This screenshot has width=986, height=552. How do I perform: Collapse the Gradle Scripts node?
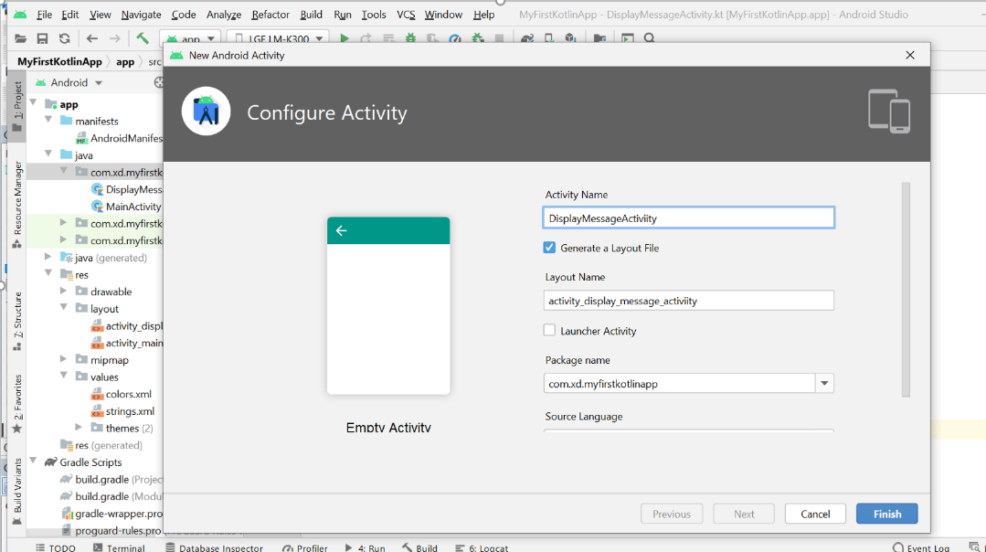pyautogui.click(x=33, y=462)
